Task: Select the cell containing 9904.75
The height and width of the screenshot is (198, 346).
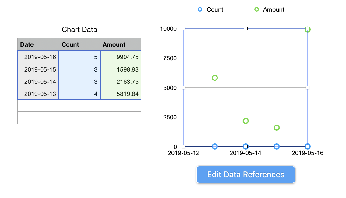Action: tap(121, 57)
